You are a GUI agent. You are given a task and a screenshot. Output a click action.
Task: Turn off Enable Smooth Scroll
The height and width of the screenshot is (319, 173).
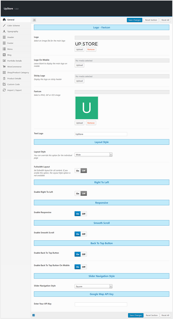[x=84, y=234]
